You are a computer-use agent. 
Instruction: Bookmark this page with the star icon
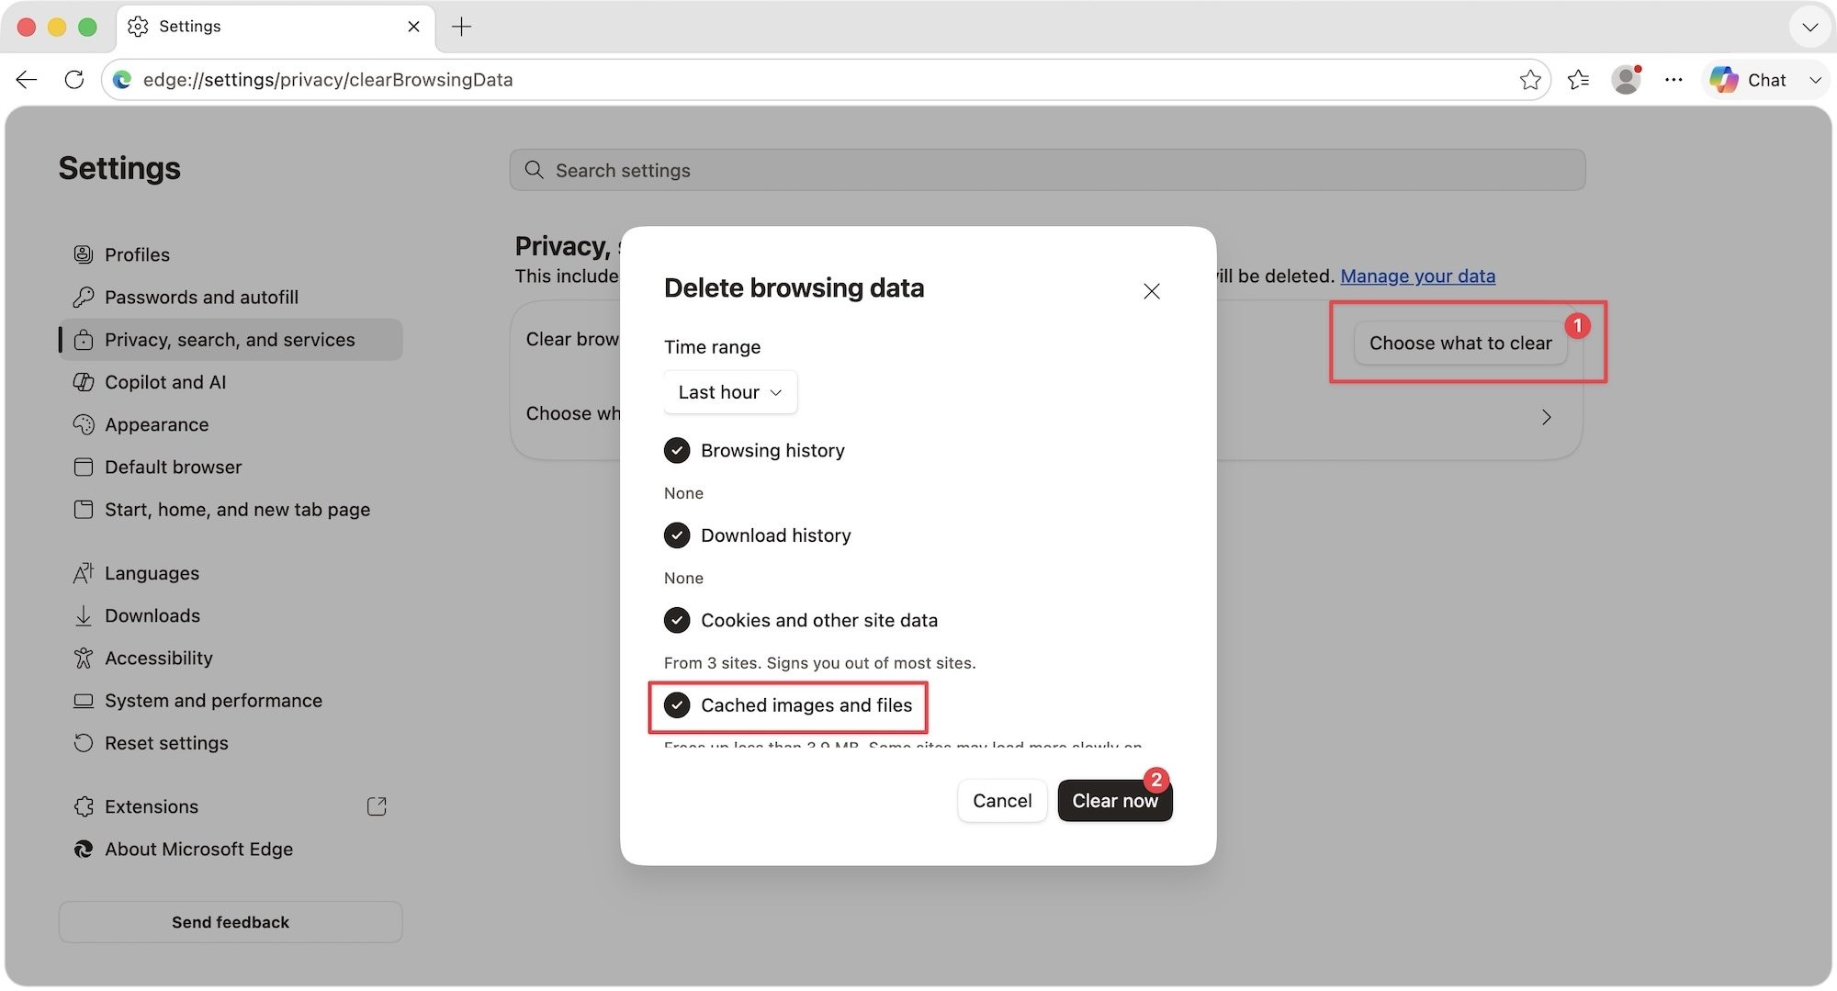coord(1529,80)
